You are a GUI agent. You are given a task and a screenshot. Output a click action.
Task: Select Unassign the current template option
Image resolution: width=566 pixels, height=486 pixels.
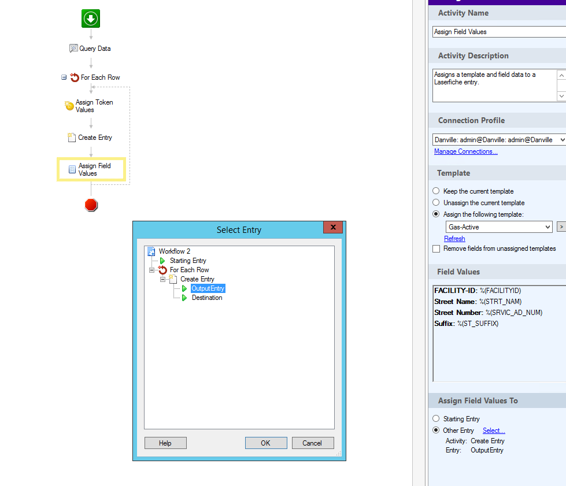click(436, 202)
